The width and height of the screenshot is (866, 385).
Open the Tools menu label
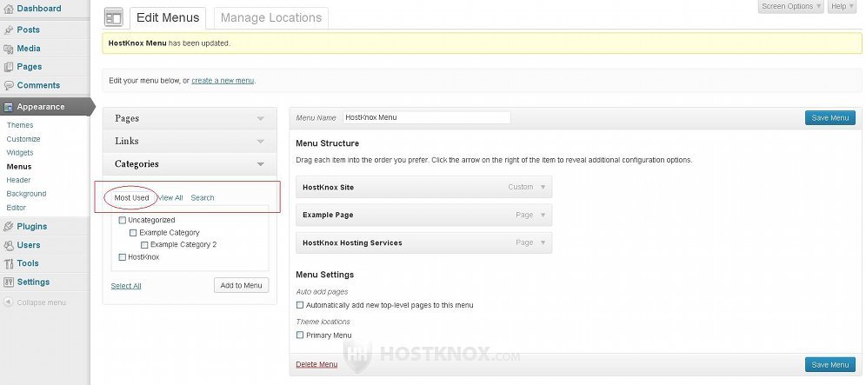[x=28, y=263]
